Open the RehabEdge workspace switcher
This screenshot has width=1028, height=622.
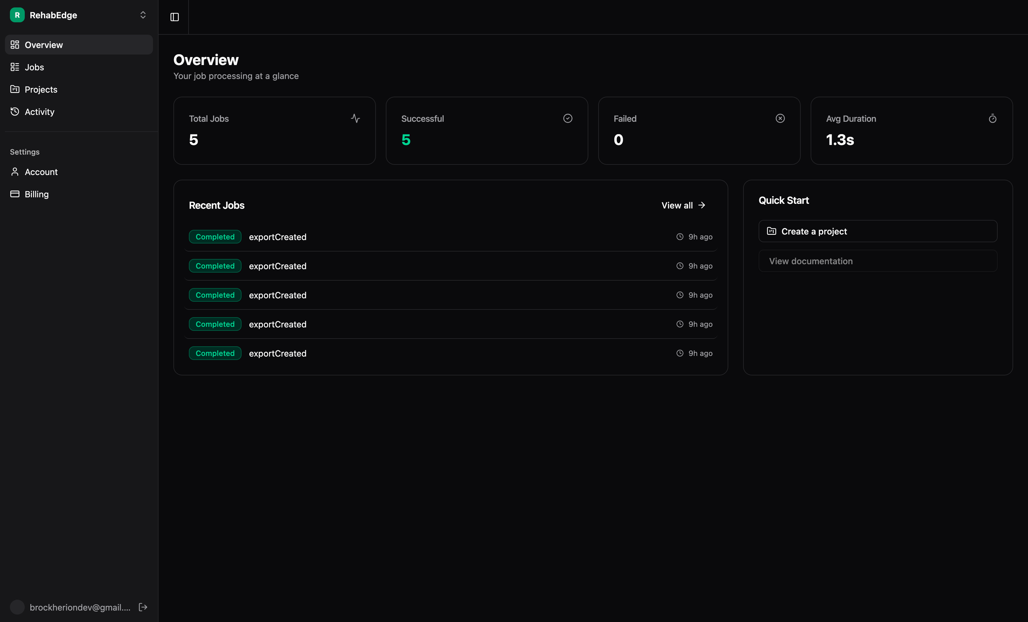click(143, 15)
